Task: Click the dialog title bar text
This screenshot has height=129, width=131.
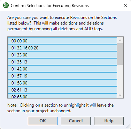Action: click(x=50, y=6)
